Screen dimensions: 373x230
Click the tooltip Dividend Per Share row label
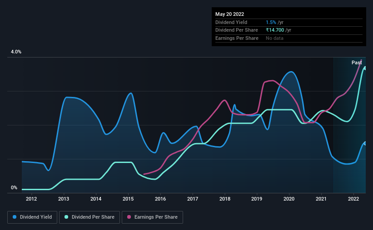(236, 30)
